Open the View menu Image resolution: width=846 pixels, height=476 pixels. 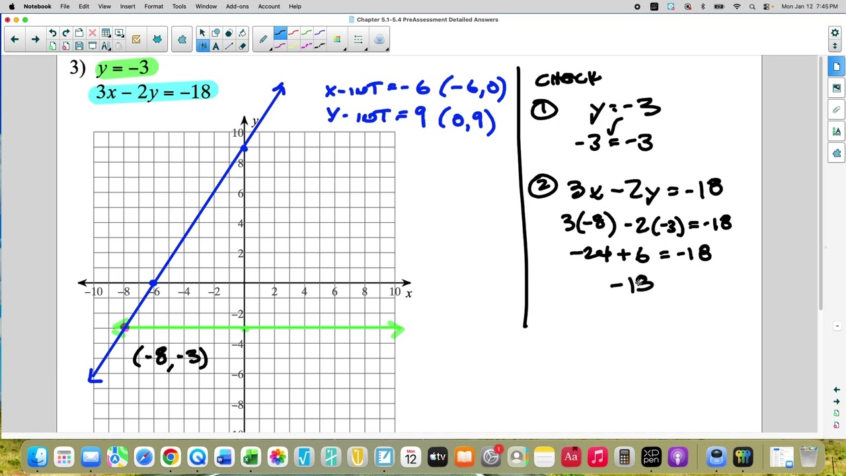coord(104,7)
